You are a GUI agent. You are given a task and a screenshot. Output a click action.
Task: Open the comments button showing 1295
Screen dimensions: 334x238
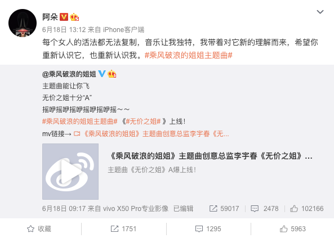point(208,229)
